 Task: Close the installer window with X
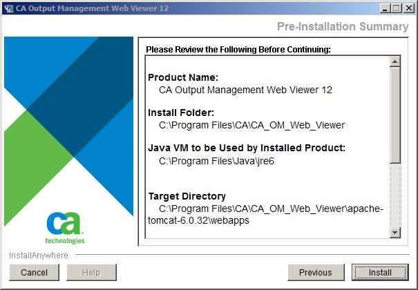[x=408, y=8]
